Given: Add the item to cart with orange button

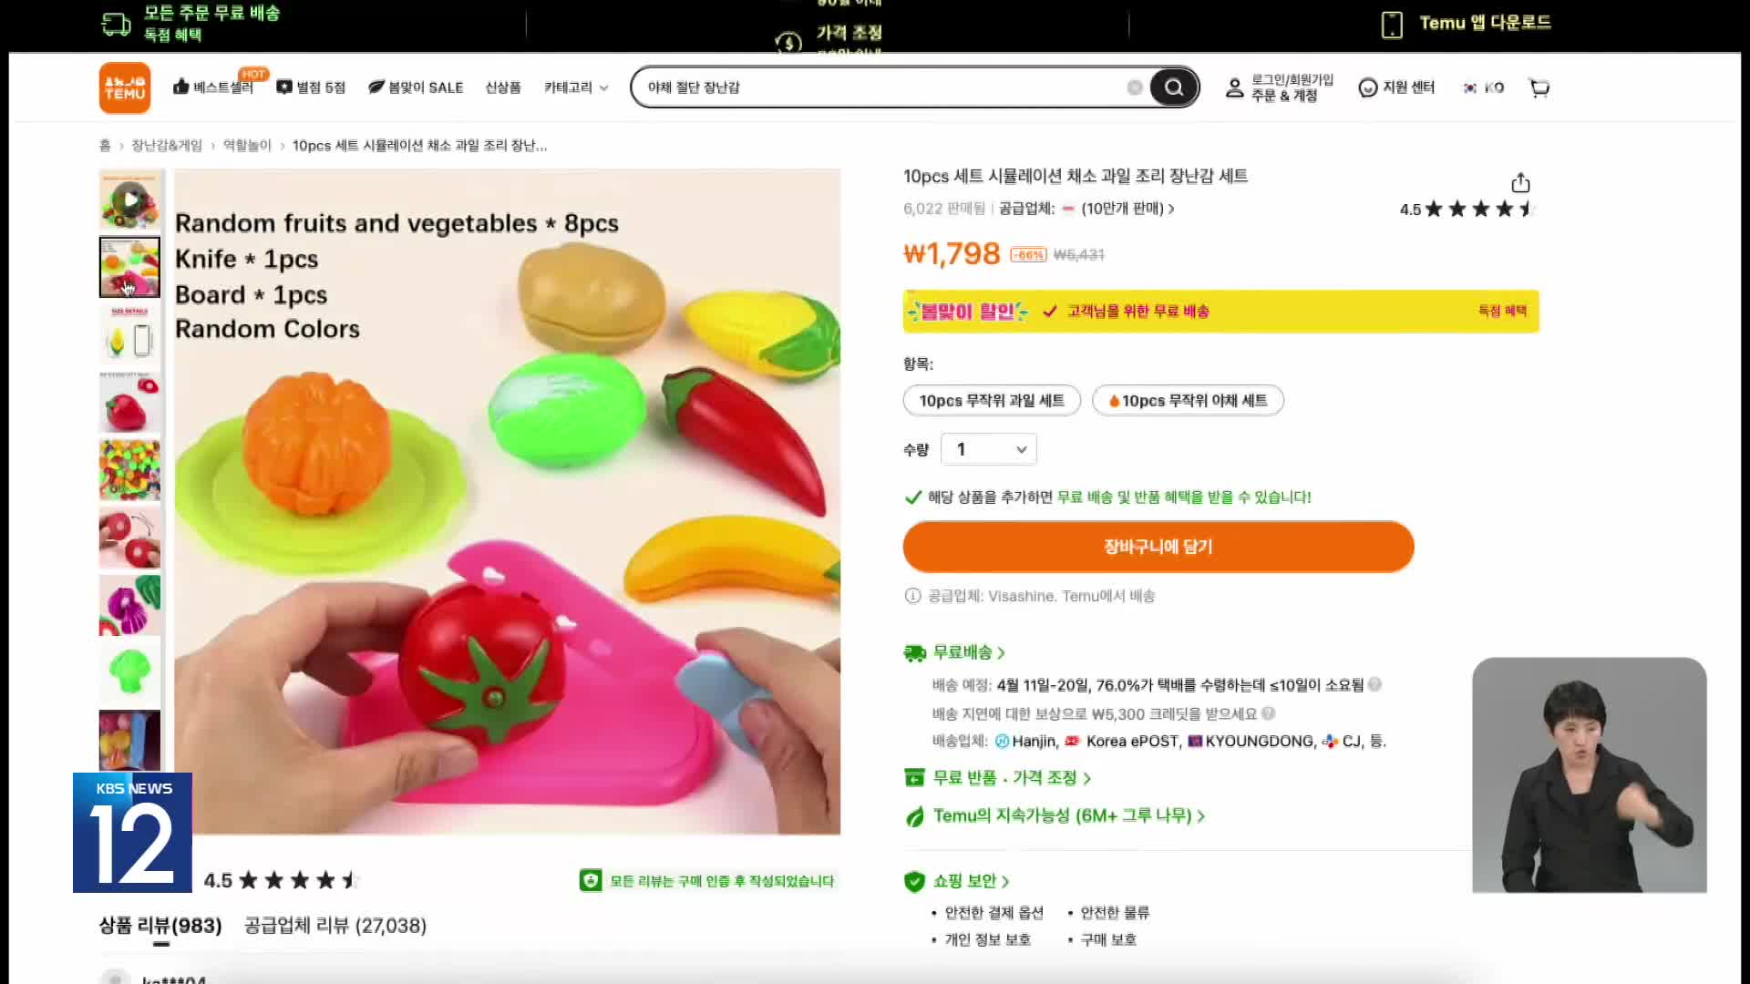Looking at the screenshot, I should (x=1158, y=547).
